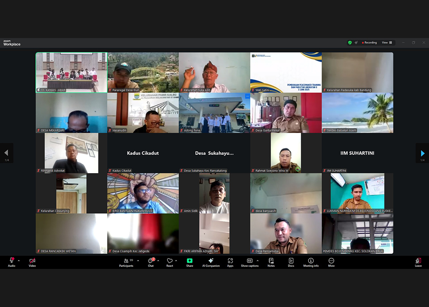Open the Participants panel
This screenshot has height=307, width=429.
coord(126,262)
